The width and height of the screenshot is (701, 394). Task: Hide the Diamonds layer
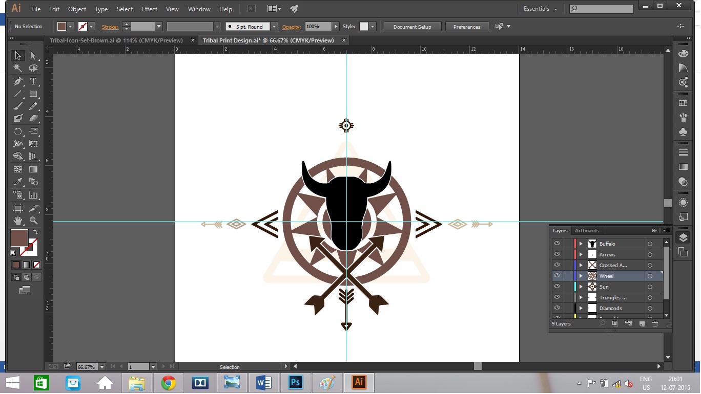click(557, 308)
